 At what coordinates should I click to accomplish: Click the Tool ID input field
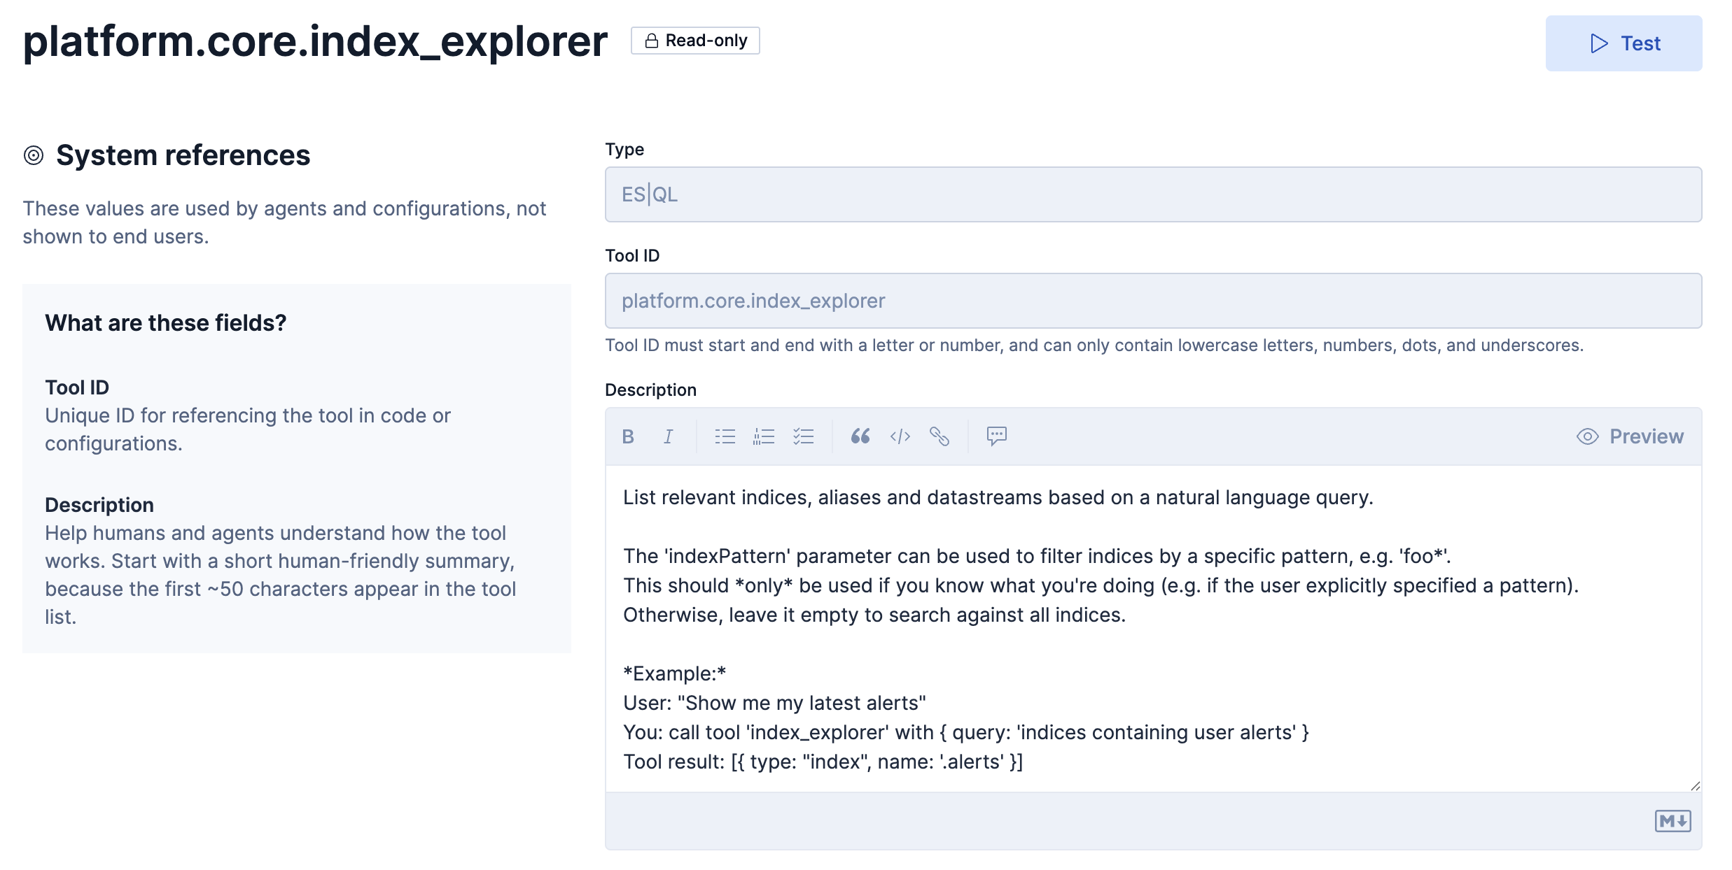1153,301
